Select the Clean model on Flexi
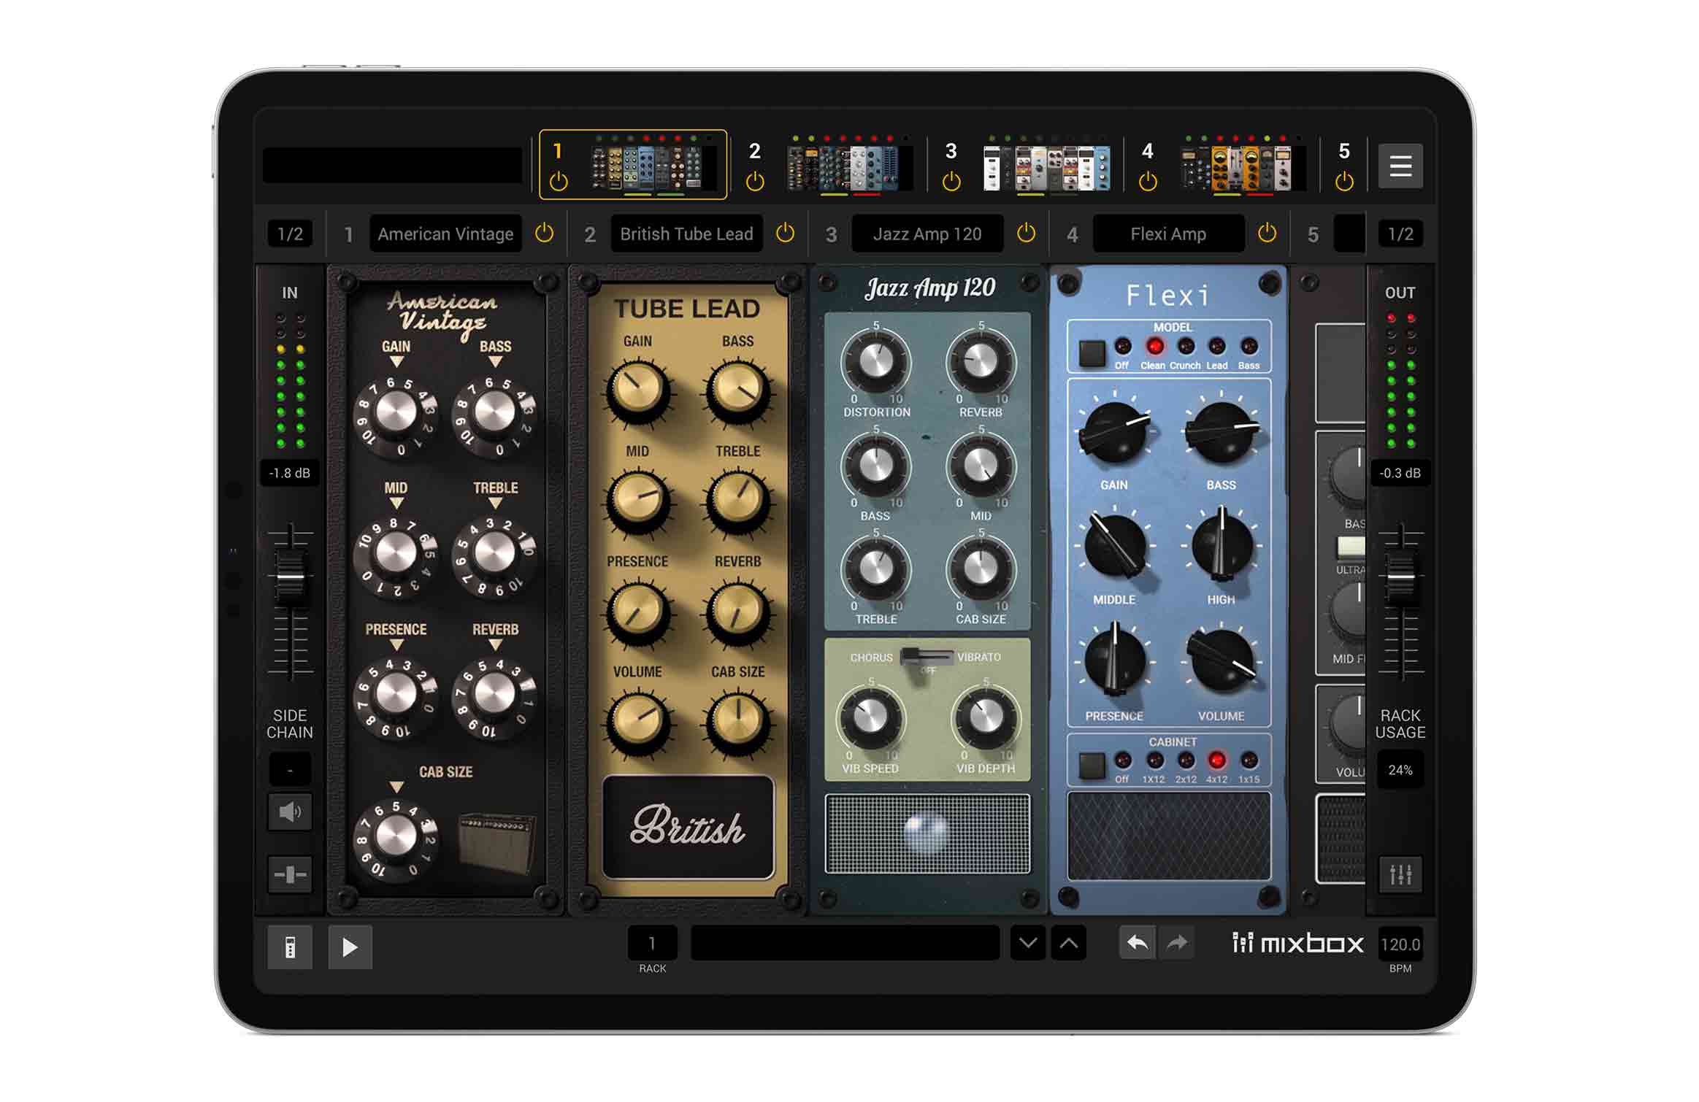Viewport: 1699px width, 1102px height. 1154,347
